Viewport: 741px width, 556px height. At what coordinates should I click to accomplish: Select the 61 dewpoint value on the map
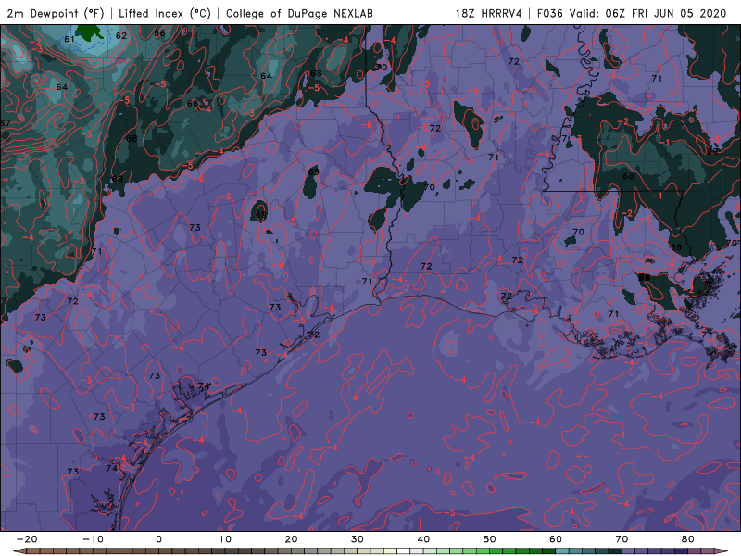point(69,39)
